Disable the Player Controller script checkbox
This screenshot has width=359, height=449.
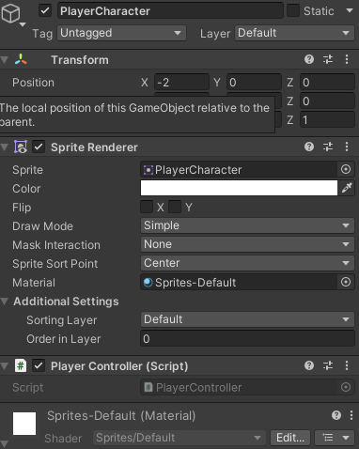click(39, 365)
